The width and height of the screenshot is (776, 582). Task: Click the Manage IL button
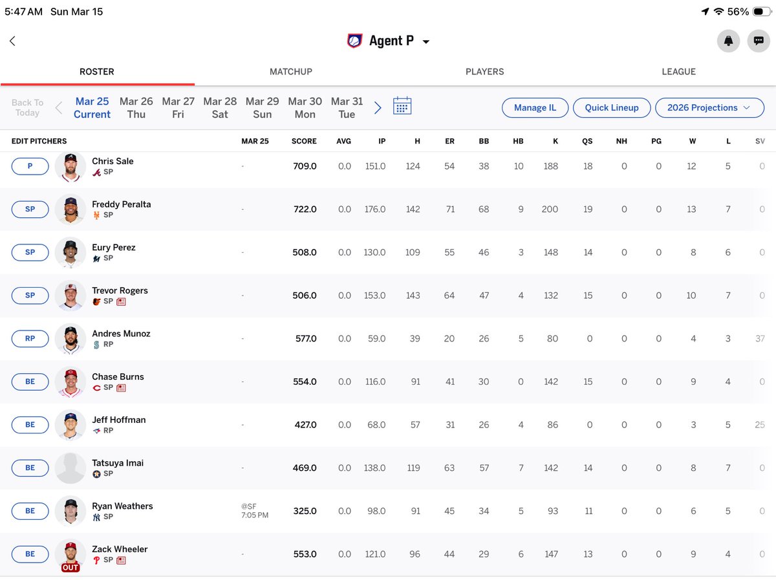pyautogui.click(x=535, y=107)
